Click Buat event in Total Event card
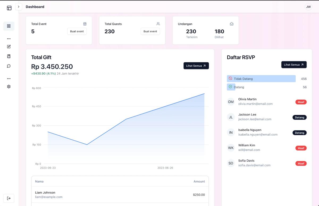The width and height of the screenshot is (319, 206). point(77,31)
